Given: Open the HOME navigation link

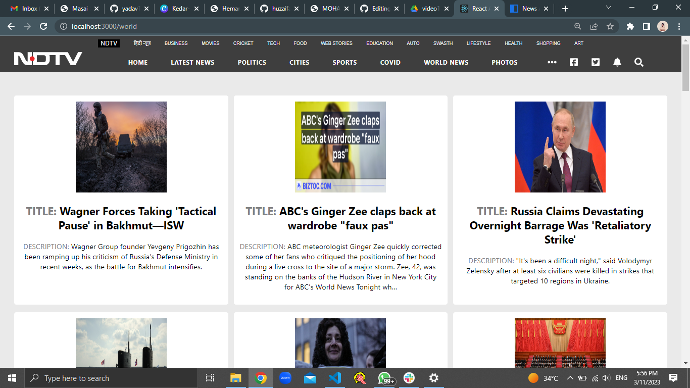Looking at the screenshot, I should tap(138, 62).
